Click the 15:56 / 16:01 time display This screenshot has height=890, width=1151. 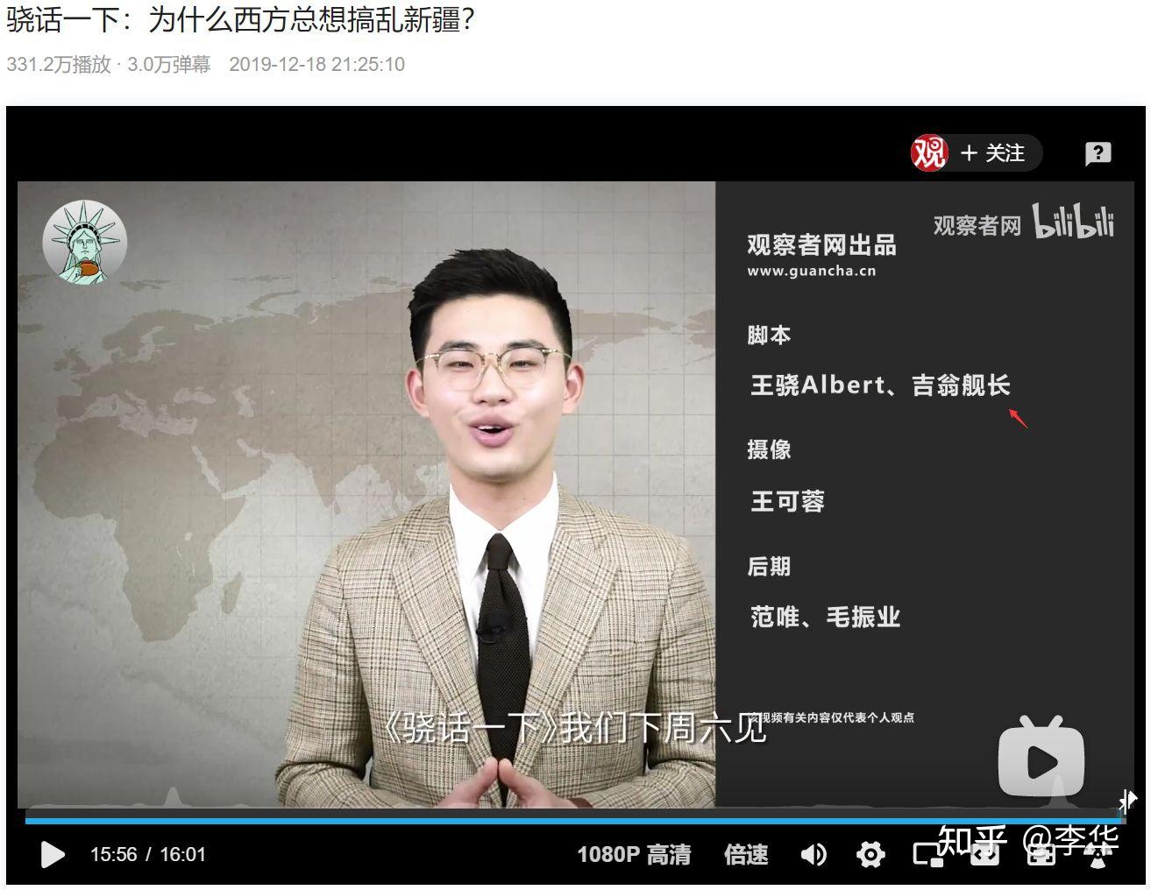(148, 854)
